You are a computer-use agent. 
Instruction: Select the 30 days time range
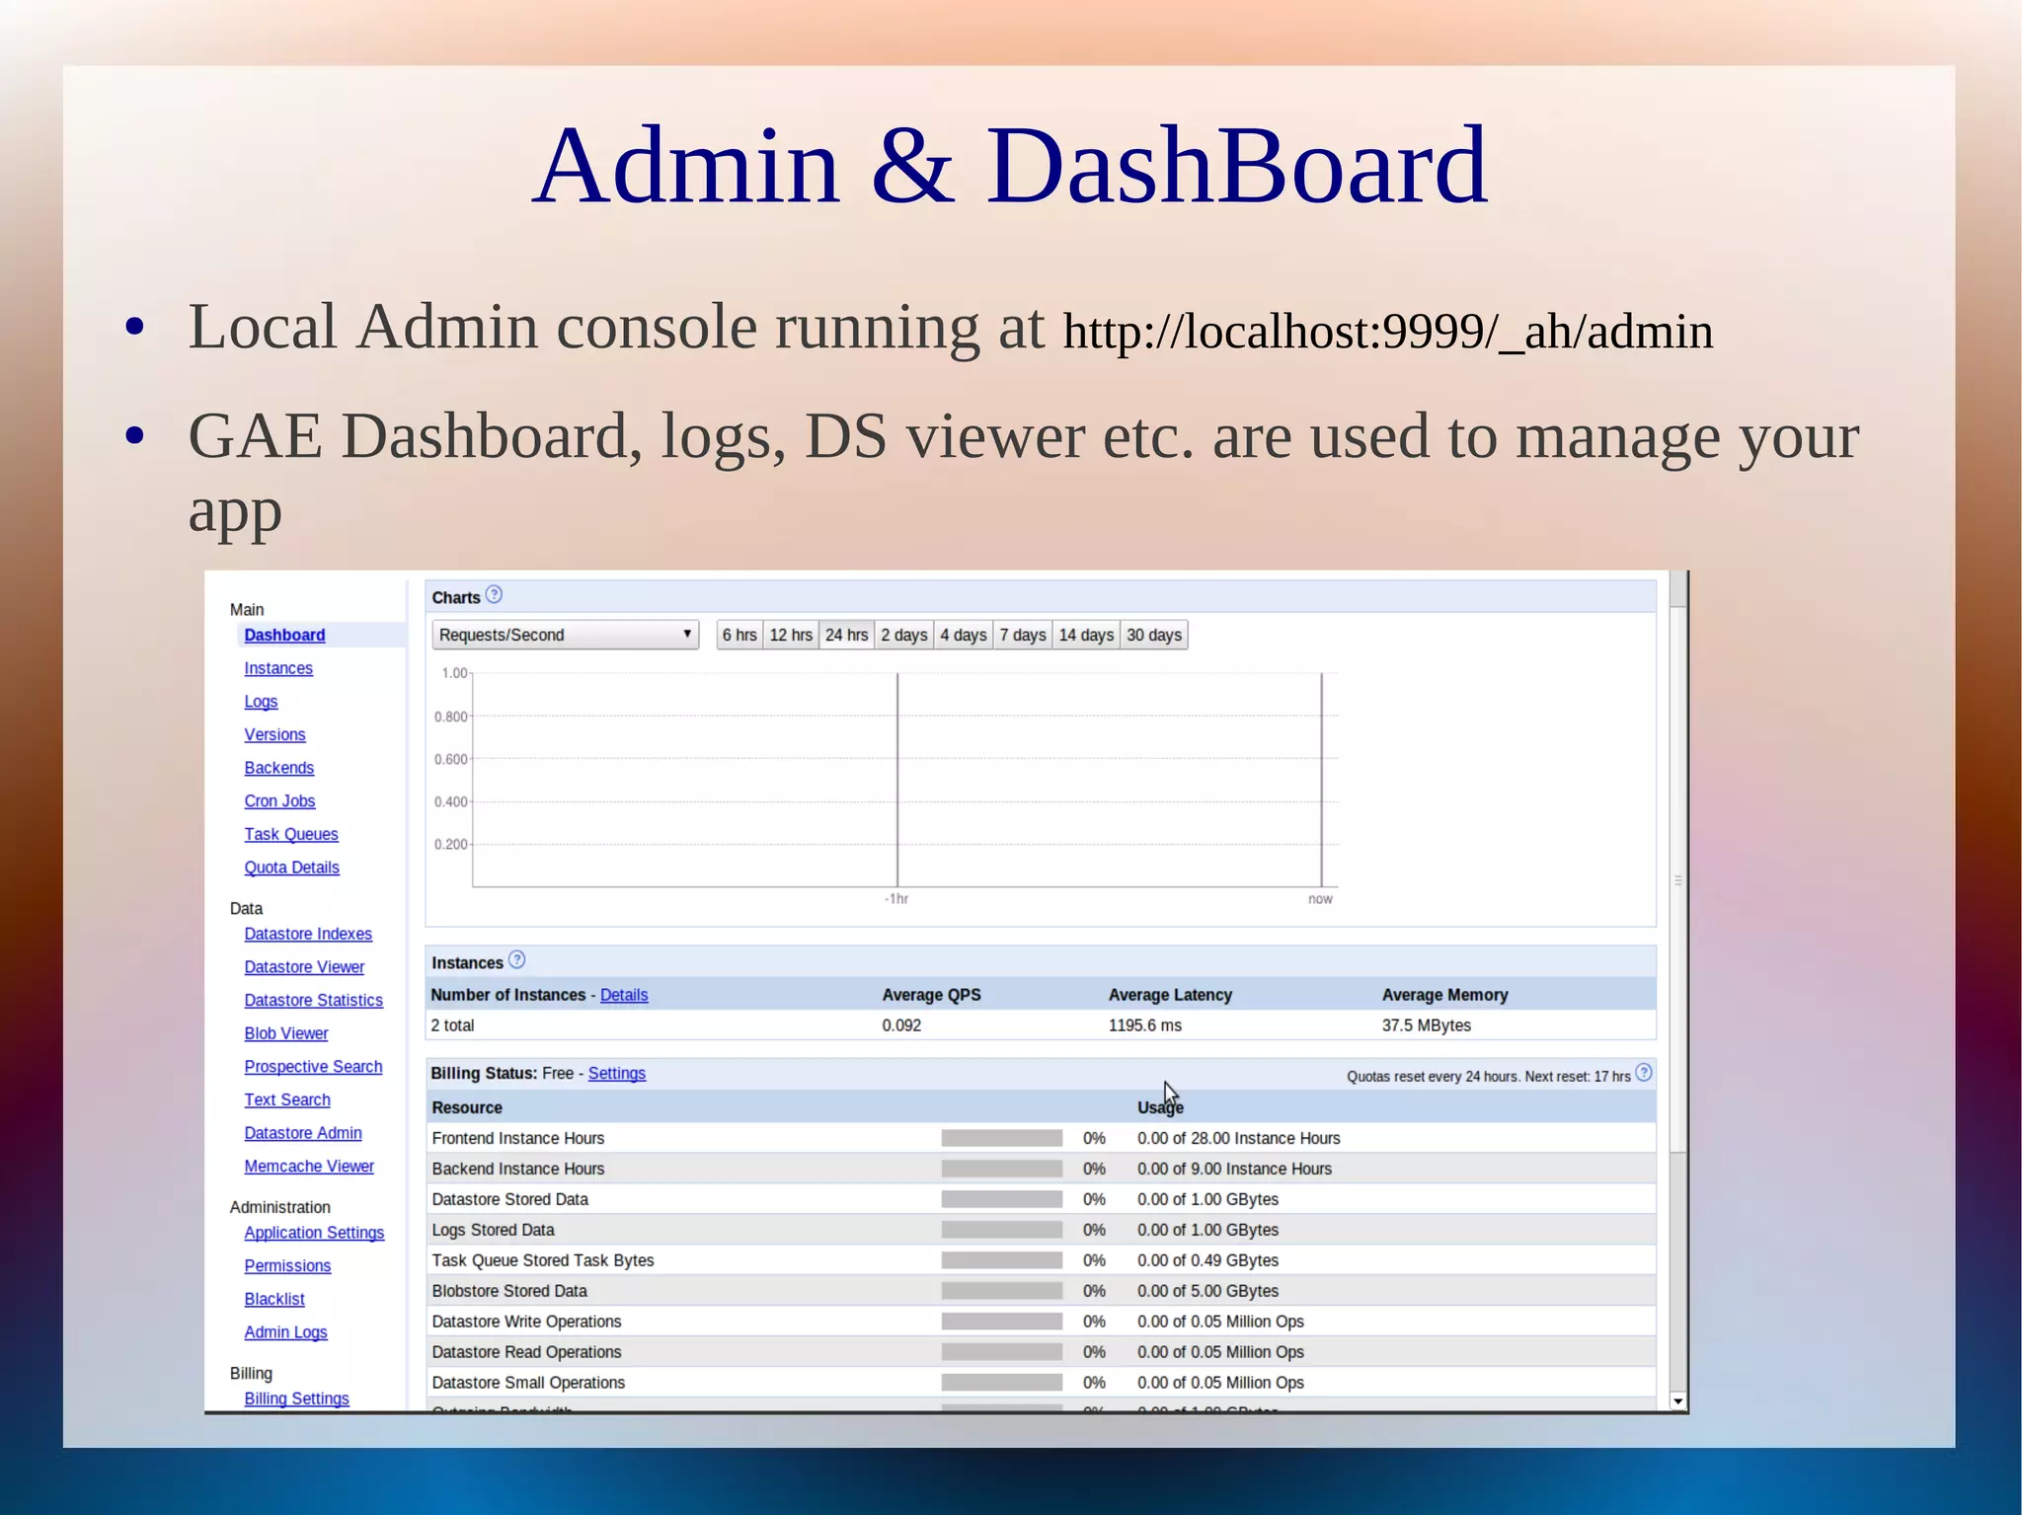[x=1154, y=635]
